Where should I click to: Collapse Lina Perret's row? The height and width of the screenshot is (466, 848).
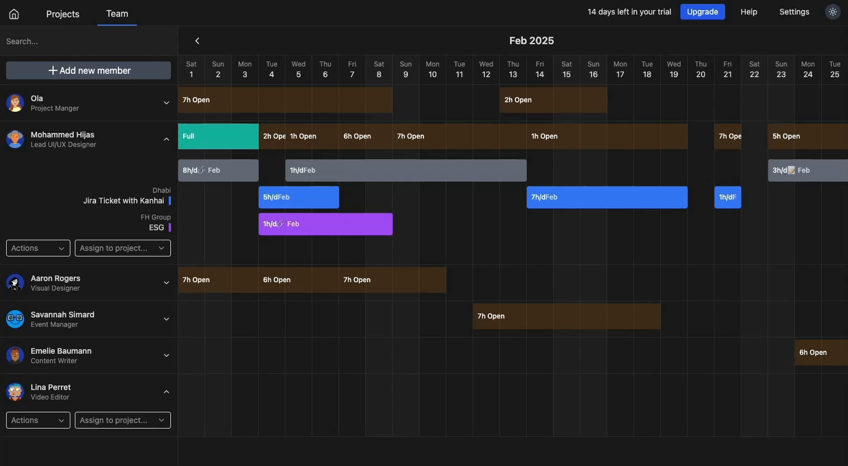coord(166,392)
